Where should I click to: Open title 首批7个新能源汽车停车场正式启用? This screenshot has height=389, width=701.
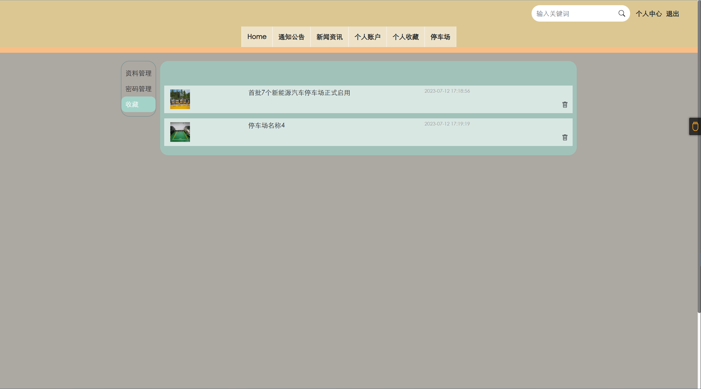pos(299,93)
